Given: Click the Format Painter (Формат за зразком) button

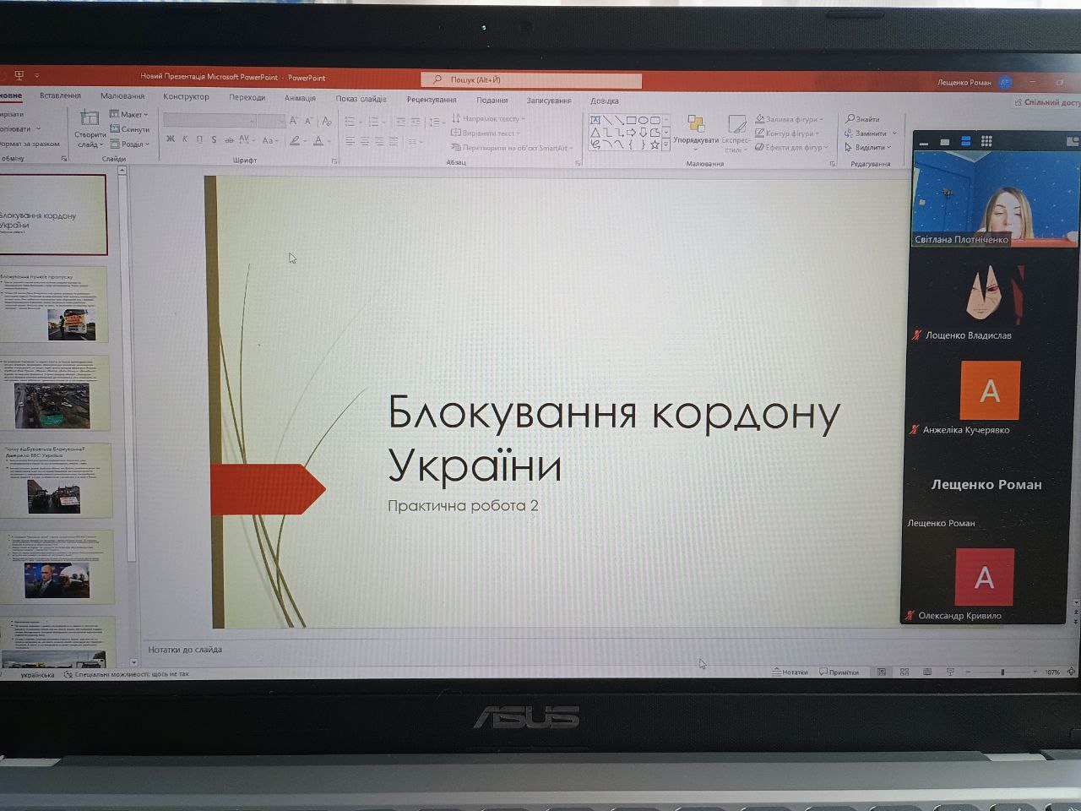Looking at the screenshot, I should pos(30,144).
